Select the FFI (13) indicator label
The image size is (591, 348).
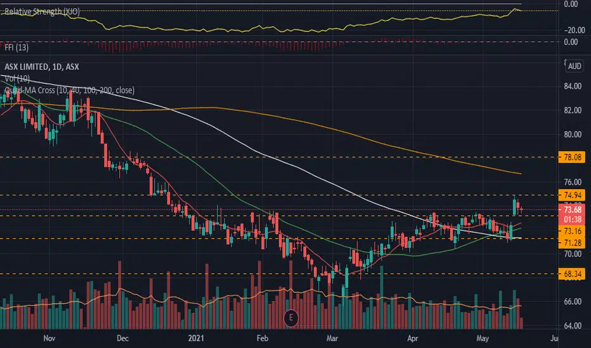click(x=16, y=47)
